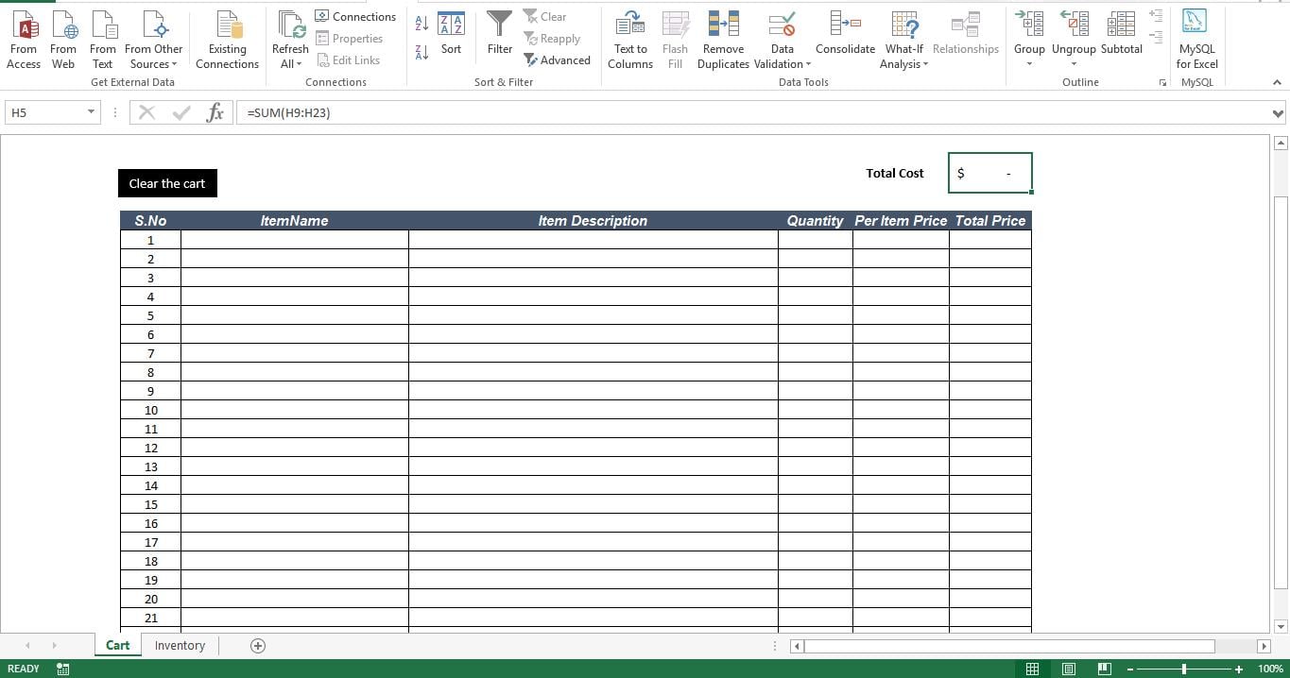Viewport: 1290px width, 678px height.
Task: Enable Page Break Preview view
Action: [x=1104, y=669]
